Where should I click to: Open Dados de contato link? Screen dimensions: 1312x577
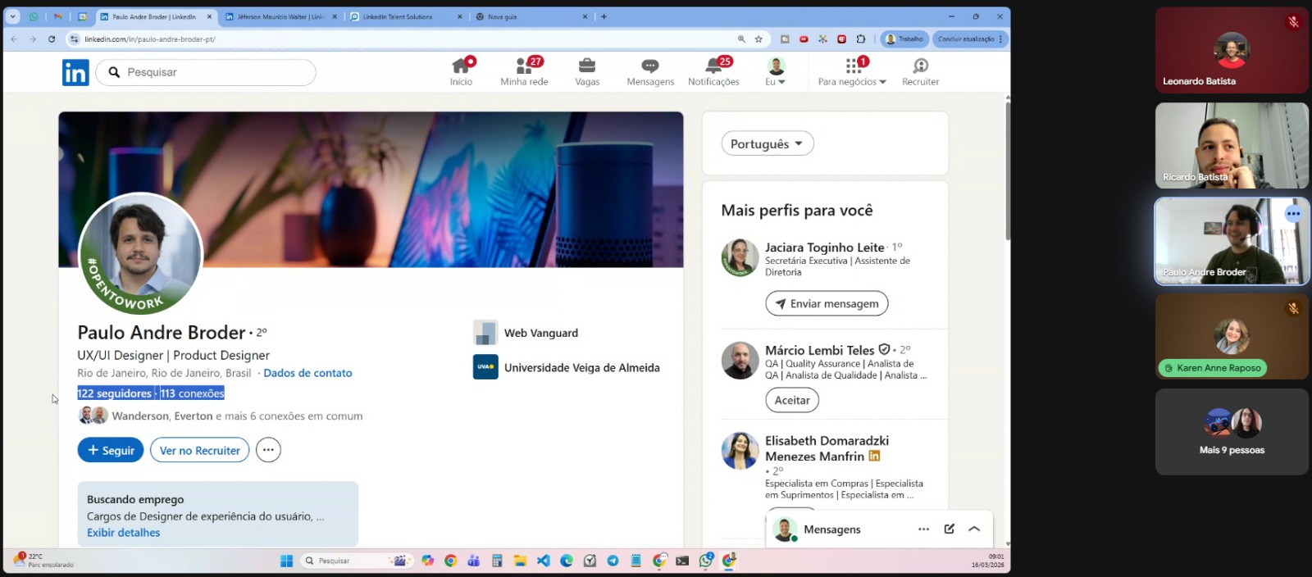click(307, 373)
